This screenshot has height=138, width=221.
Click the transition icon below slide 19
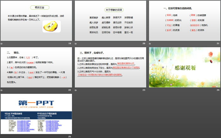(2, 43)
